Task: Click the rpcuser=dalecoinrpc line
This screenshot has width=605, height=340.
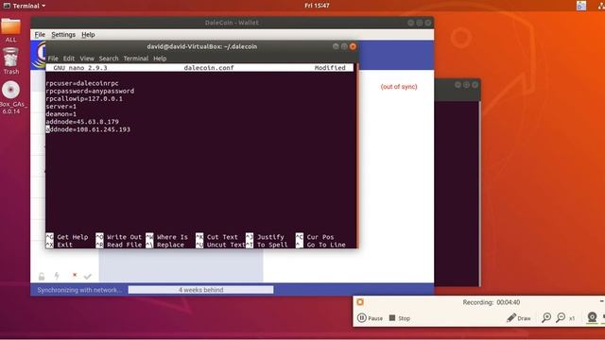Action: [x=82, y=83]
